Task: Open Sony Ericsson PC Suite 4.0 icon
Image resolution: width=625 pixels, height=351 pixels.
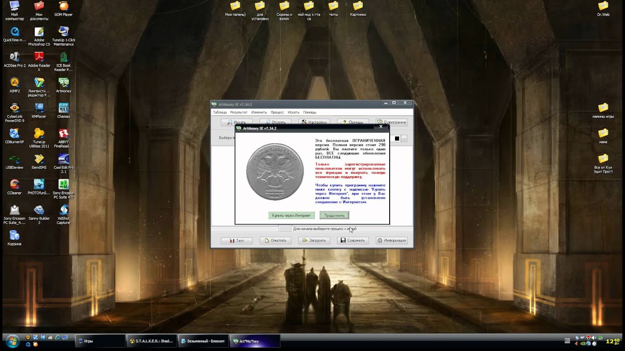Action: (63, 189)
